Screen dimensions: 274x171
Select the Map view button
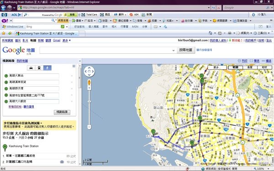(235, 67)
